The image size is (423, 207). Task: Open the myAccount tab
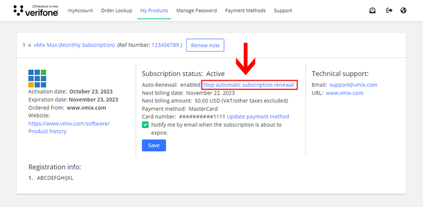(x=80, y=11)
